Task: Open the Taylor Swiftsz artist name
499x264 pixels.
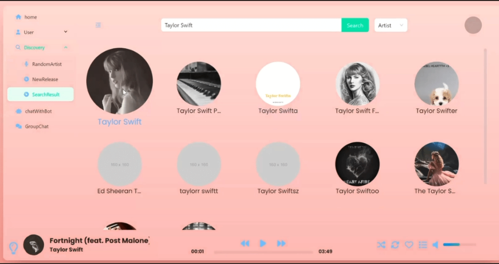Action: click(278, 191)
